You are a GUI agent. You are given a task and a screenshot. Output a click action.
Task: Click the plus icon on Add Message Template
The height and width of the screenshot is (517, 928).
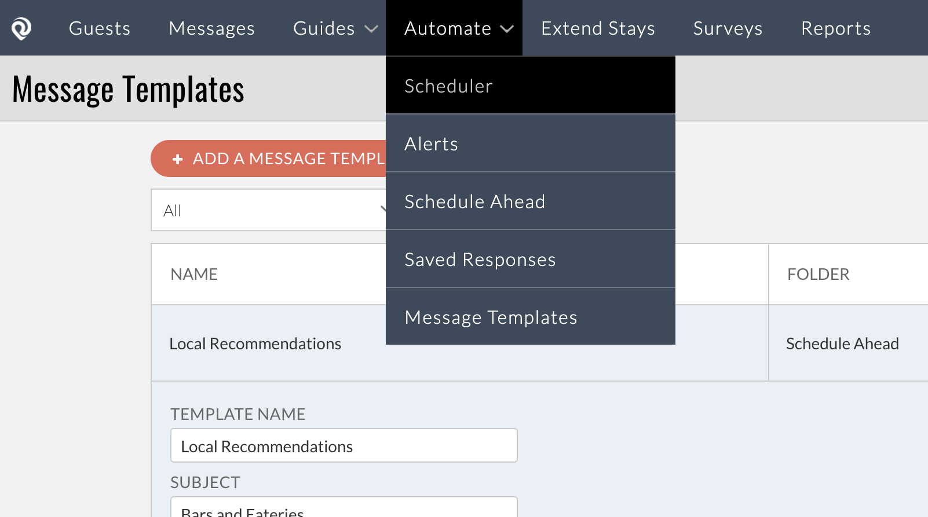[x=178, y=159]
